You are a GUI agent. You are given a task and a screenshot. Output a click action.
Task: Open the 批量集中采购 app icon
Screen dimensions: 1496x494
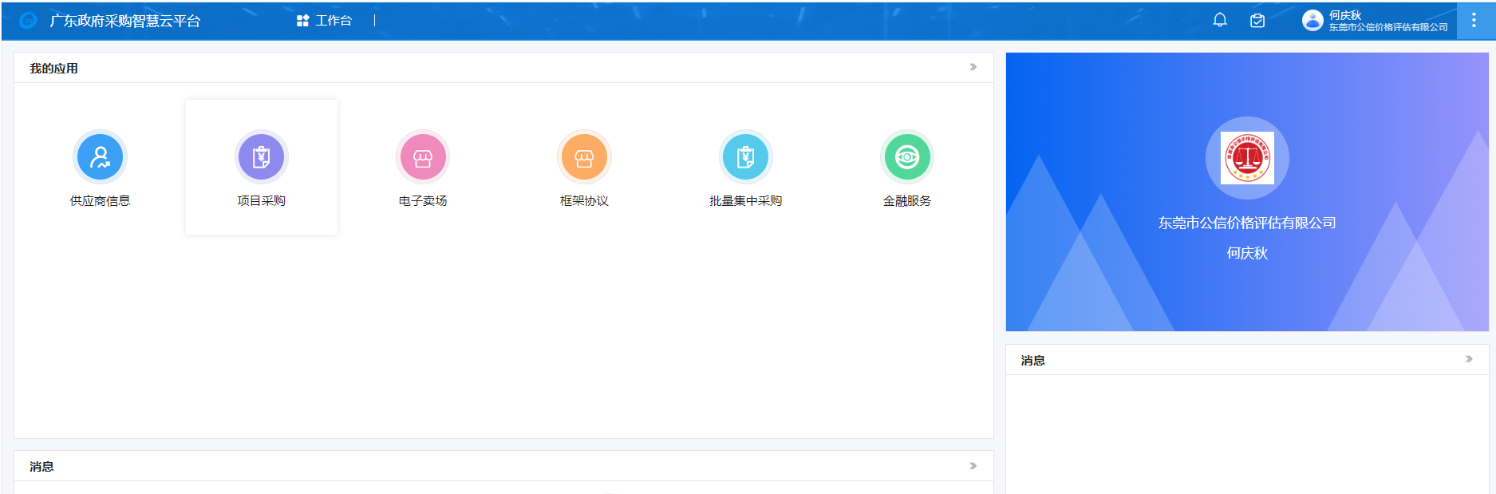[745, 157]
